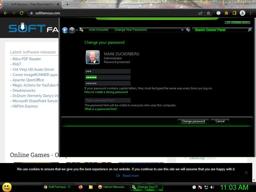
Task: Bookmark this page with star icon
Action: pos(208,13)
